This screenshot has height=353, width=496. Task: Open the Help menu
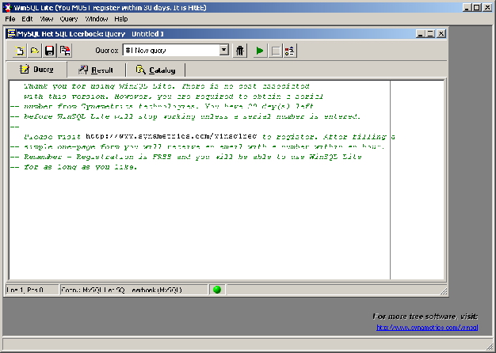tap(121, 19)
